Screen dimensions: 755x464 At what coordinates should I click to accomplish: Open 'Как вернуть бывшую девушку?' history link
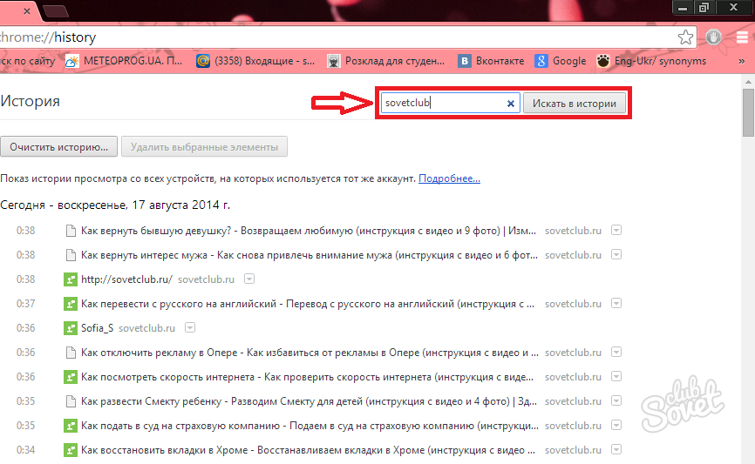(308, 231)
